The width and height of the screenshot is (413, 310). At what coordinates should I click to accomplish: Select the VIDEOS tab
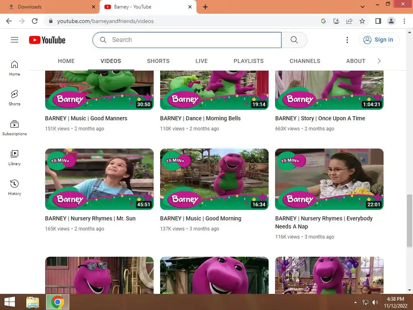111,61
